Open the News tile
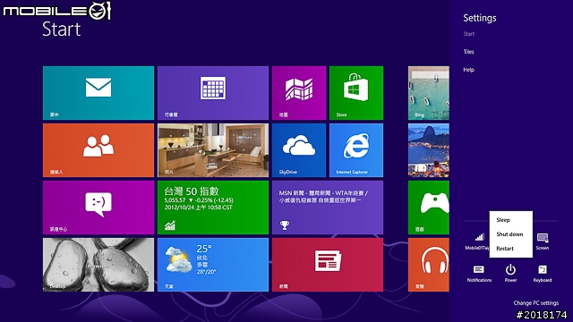The width and height of the screenshot is (573, 322). (328, 265)
